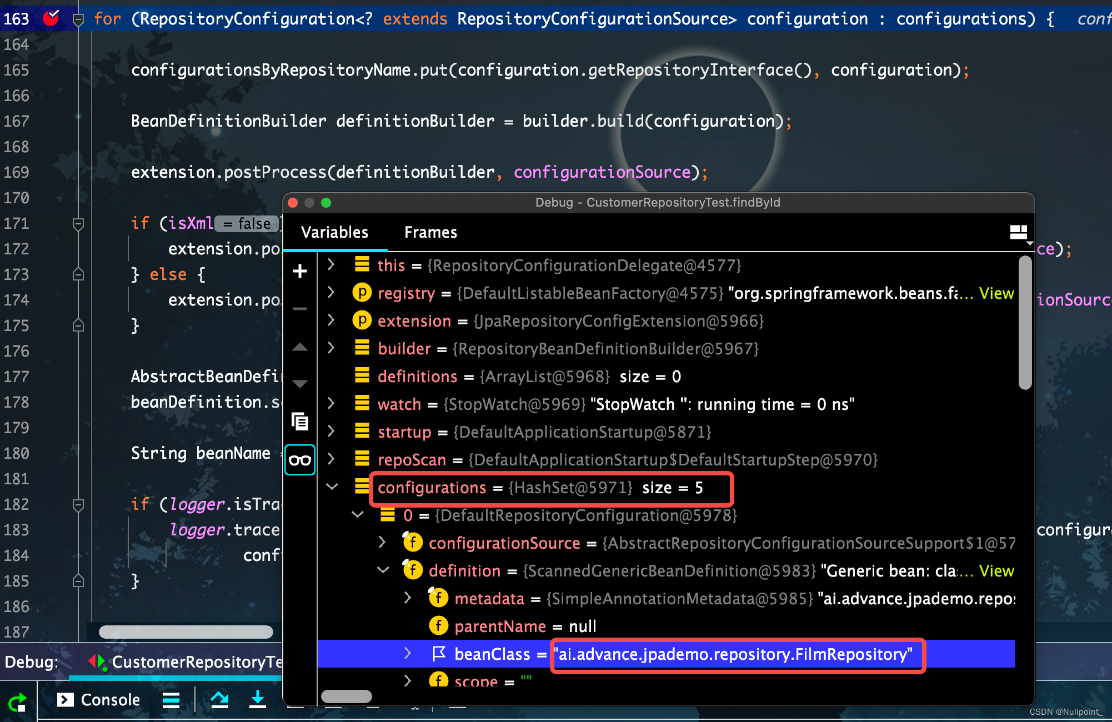
Task: Click the Step Over debugger icon
Action: (x=220, y=700)
